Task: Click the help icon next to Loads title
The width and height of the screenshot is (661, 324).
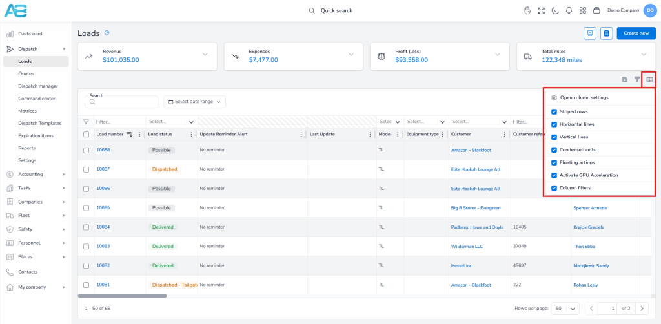Action: click(x=107, y=33)
